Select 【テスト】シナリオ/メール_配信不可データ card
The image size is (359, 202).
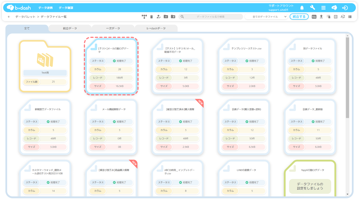177,66
